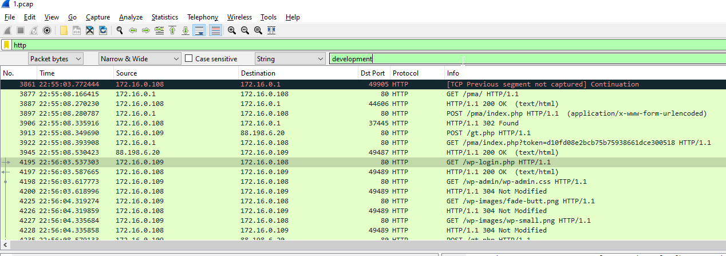Open the Wireless menu
This screenshot has height=256, width=726.
coord(239,17)
